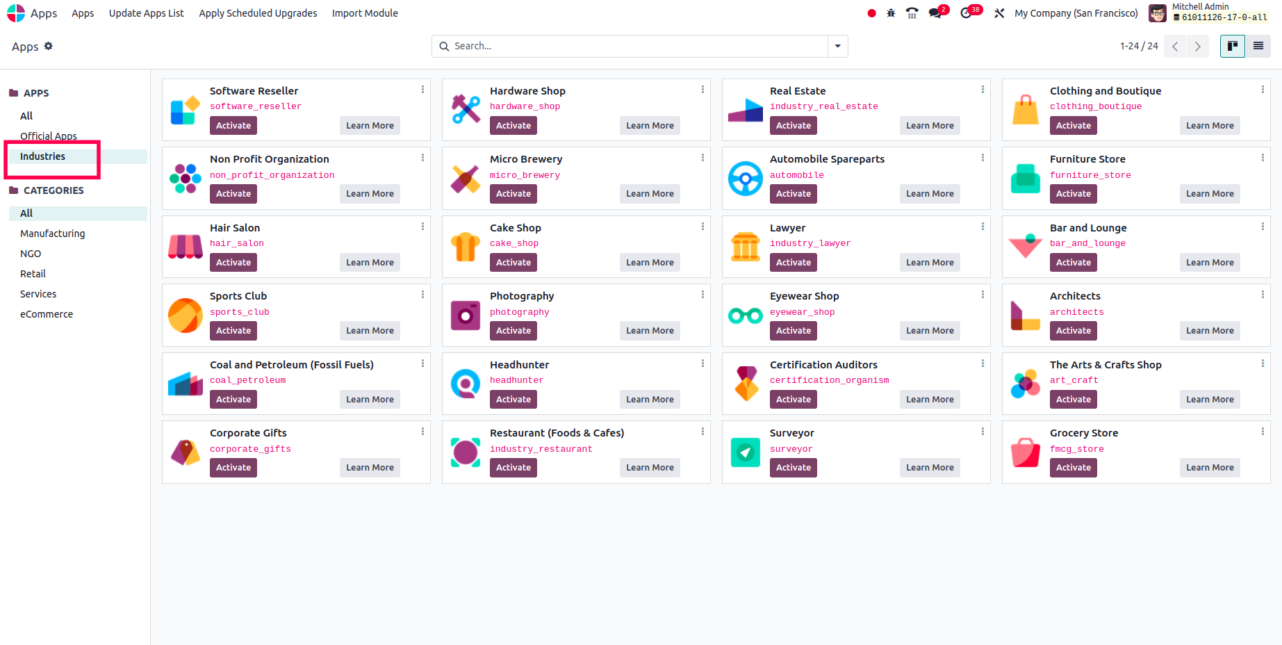Open the Surveyor card kebab menu

click(x=983, y=431)
